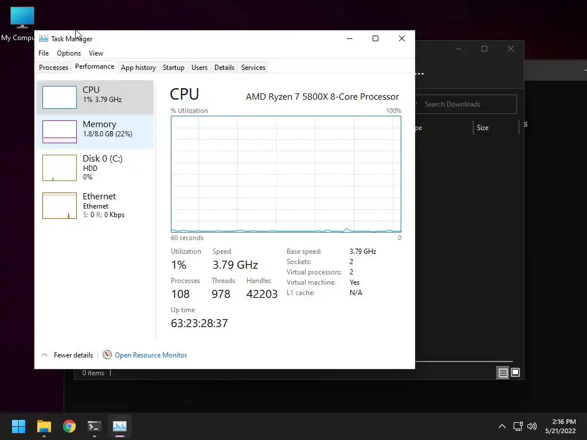Open the View menu
Screen dimensions: 587x440
tap(96, 53)
